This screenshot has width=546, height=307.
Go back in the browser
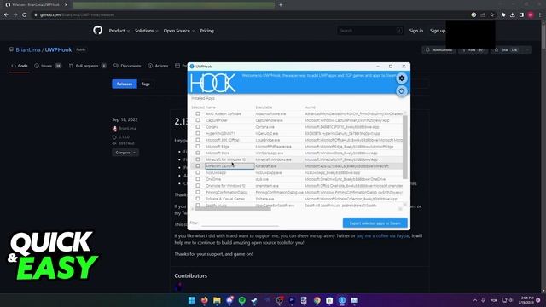point(6,15)
